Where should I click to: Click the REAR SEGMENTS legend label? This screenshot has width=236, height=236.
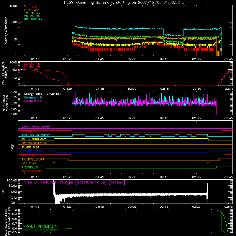point(39,230)
